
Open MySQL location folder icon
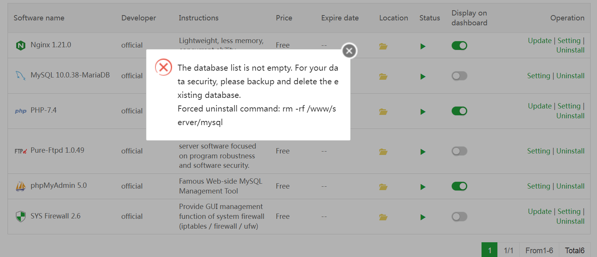pyautogui.click(x=383, y=76)
